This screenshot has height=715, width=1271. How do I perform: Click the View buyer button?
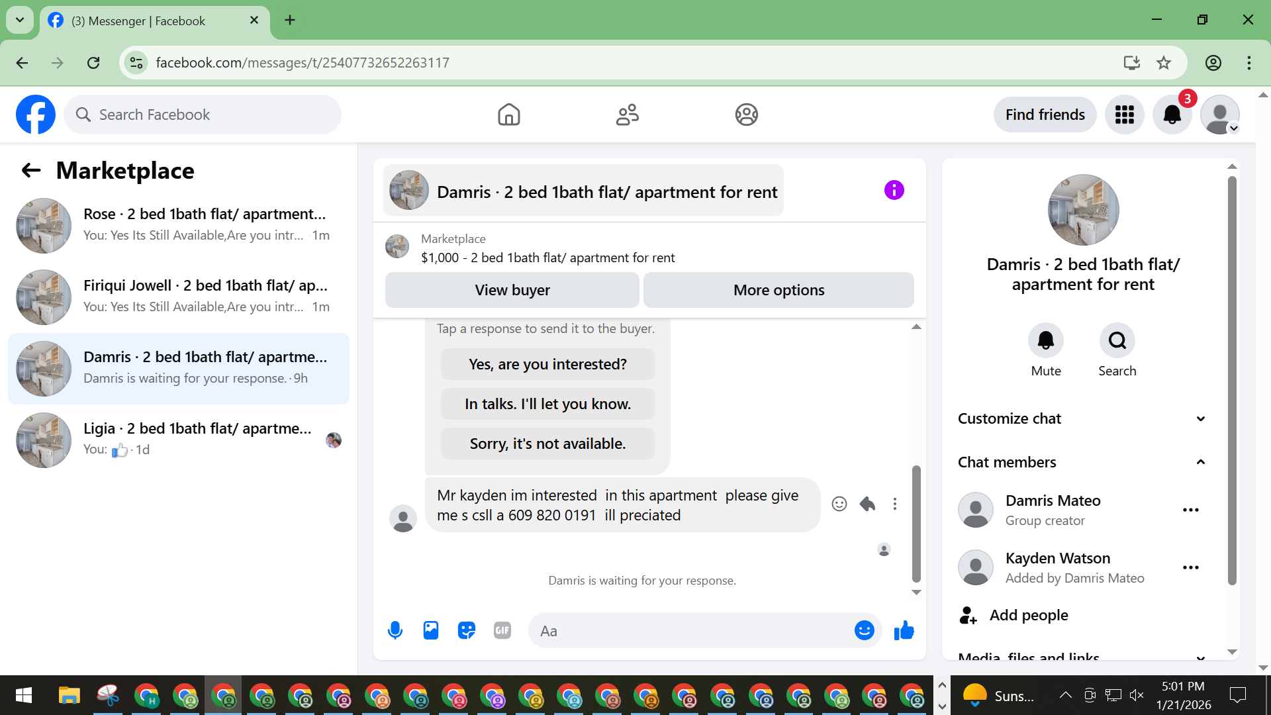coord(512,290)
